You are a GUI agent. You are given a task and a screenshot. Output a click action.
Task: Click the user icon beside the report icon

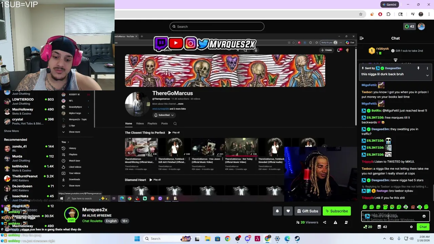(x=346, y=222)
